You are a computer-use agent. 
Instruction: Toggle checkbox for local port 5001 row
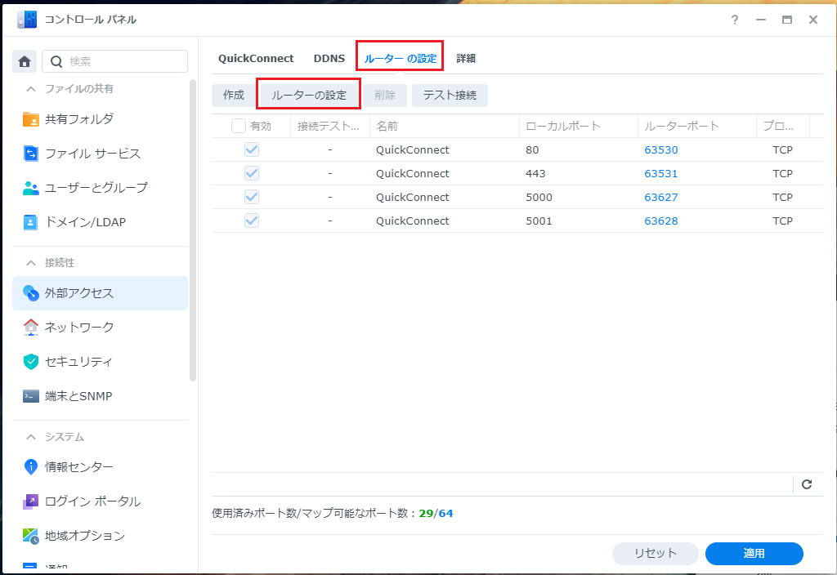(x=252, y=221)
